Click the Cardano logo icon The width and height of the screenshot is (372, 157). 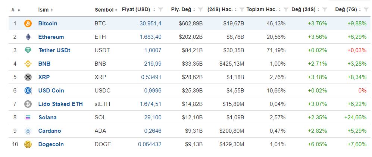point(28,131)
